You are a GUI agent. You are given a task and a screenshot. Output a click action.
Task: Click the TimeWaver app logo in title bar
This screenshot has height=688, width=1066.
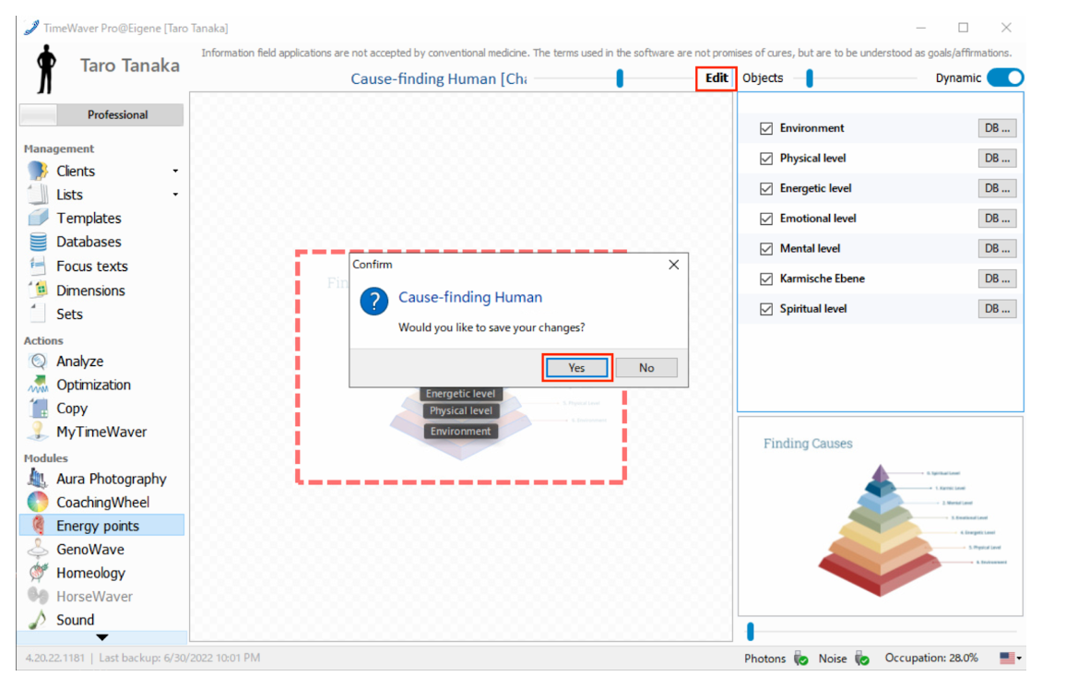(31, 28)
